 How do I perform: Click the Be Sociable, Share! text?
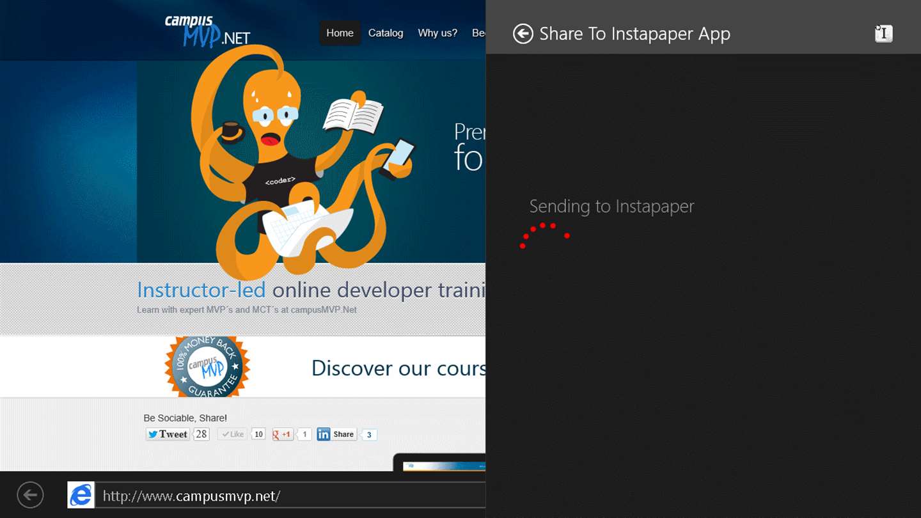(185, 418)
